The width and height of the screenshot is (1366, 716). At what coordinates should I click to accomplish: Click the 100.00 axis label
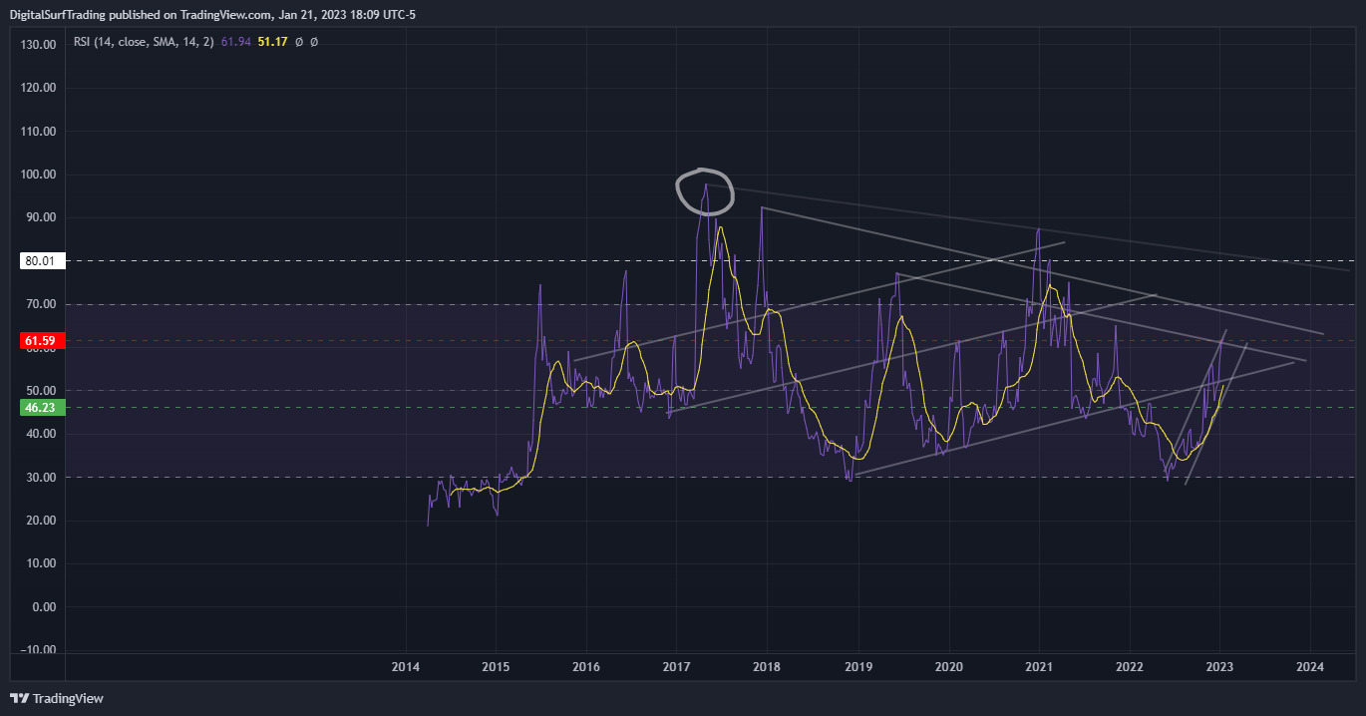coord(37,175)
